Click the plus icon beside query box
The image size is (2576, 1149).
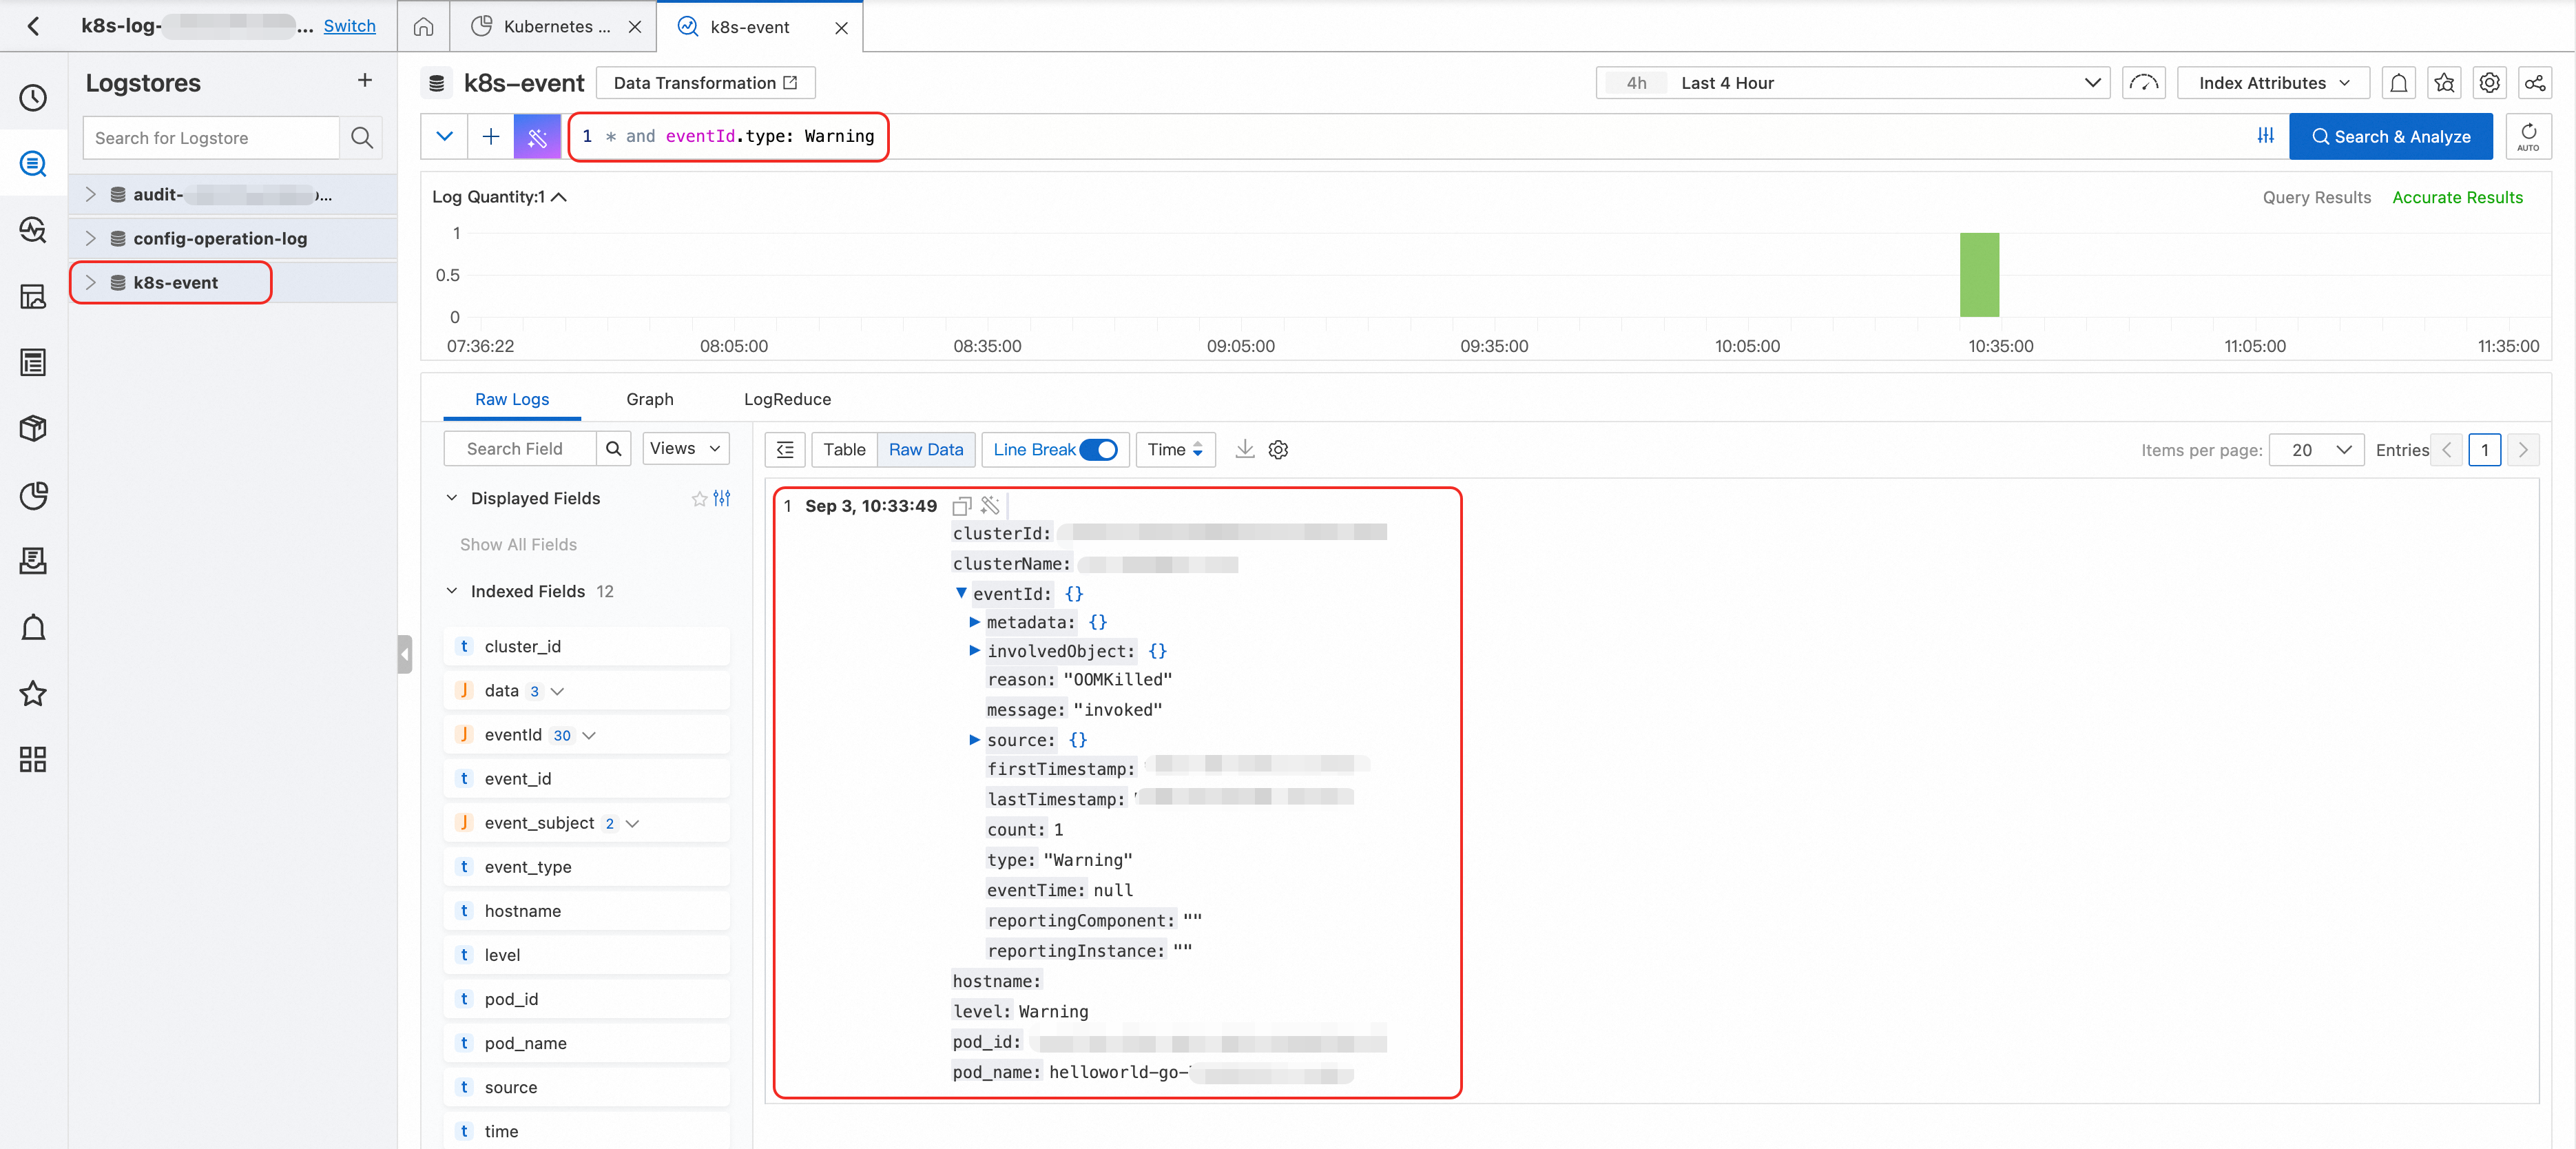click(x=491, y=136)
